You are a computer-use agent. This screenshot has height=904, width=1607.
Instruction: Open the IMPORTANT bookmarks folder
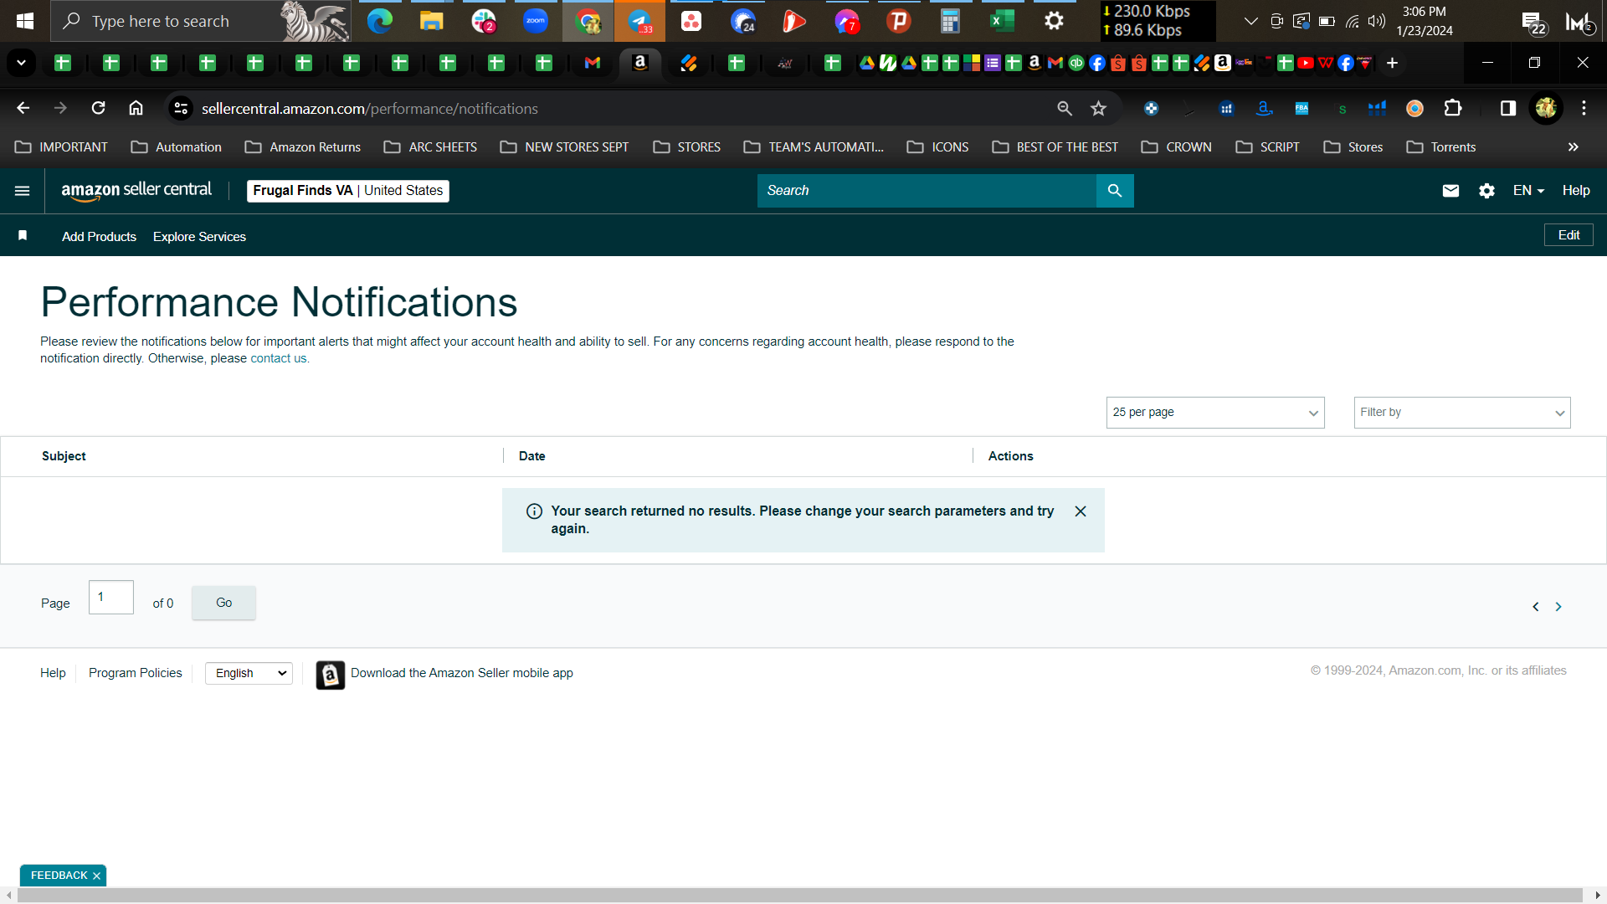(62, 146)
